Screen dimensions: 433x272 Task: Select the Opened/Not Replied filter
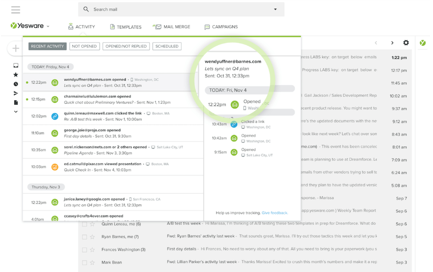coord(126,46)
